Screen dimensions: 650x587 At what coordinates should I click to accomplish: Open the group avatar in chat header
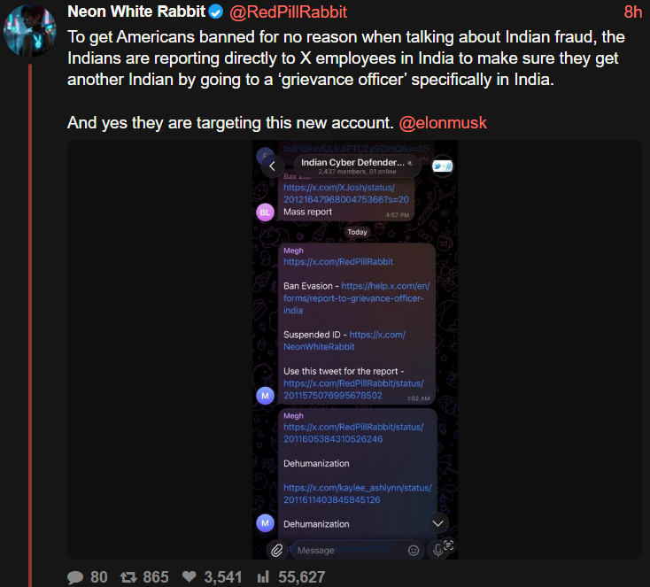[x=443, y=166]
